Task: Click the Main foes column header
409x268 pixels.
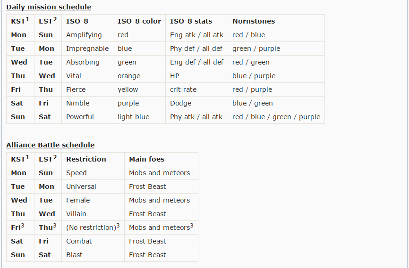Action: tap(146, 159)
